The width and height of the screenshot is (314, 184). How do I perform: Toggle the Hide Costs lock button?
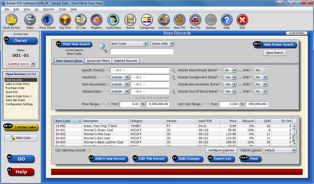[21, 138]
